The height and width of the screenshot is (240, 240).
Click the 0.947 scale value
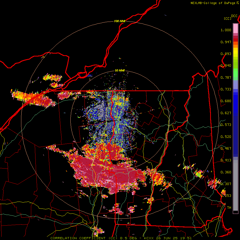[226, 42]
